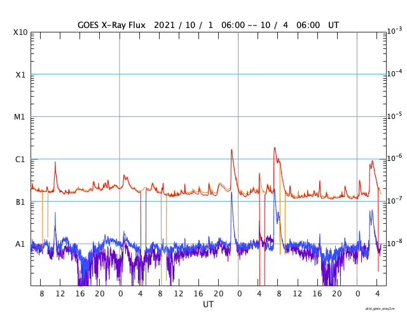Click the 10⁻⁵ right axis value

394,116
